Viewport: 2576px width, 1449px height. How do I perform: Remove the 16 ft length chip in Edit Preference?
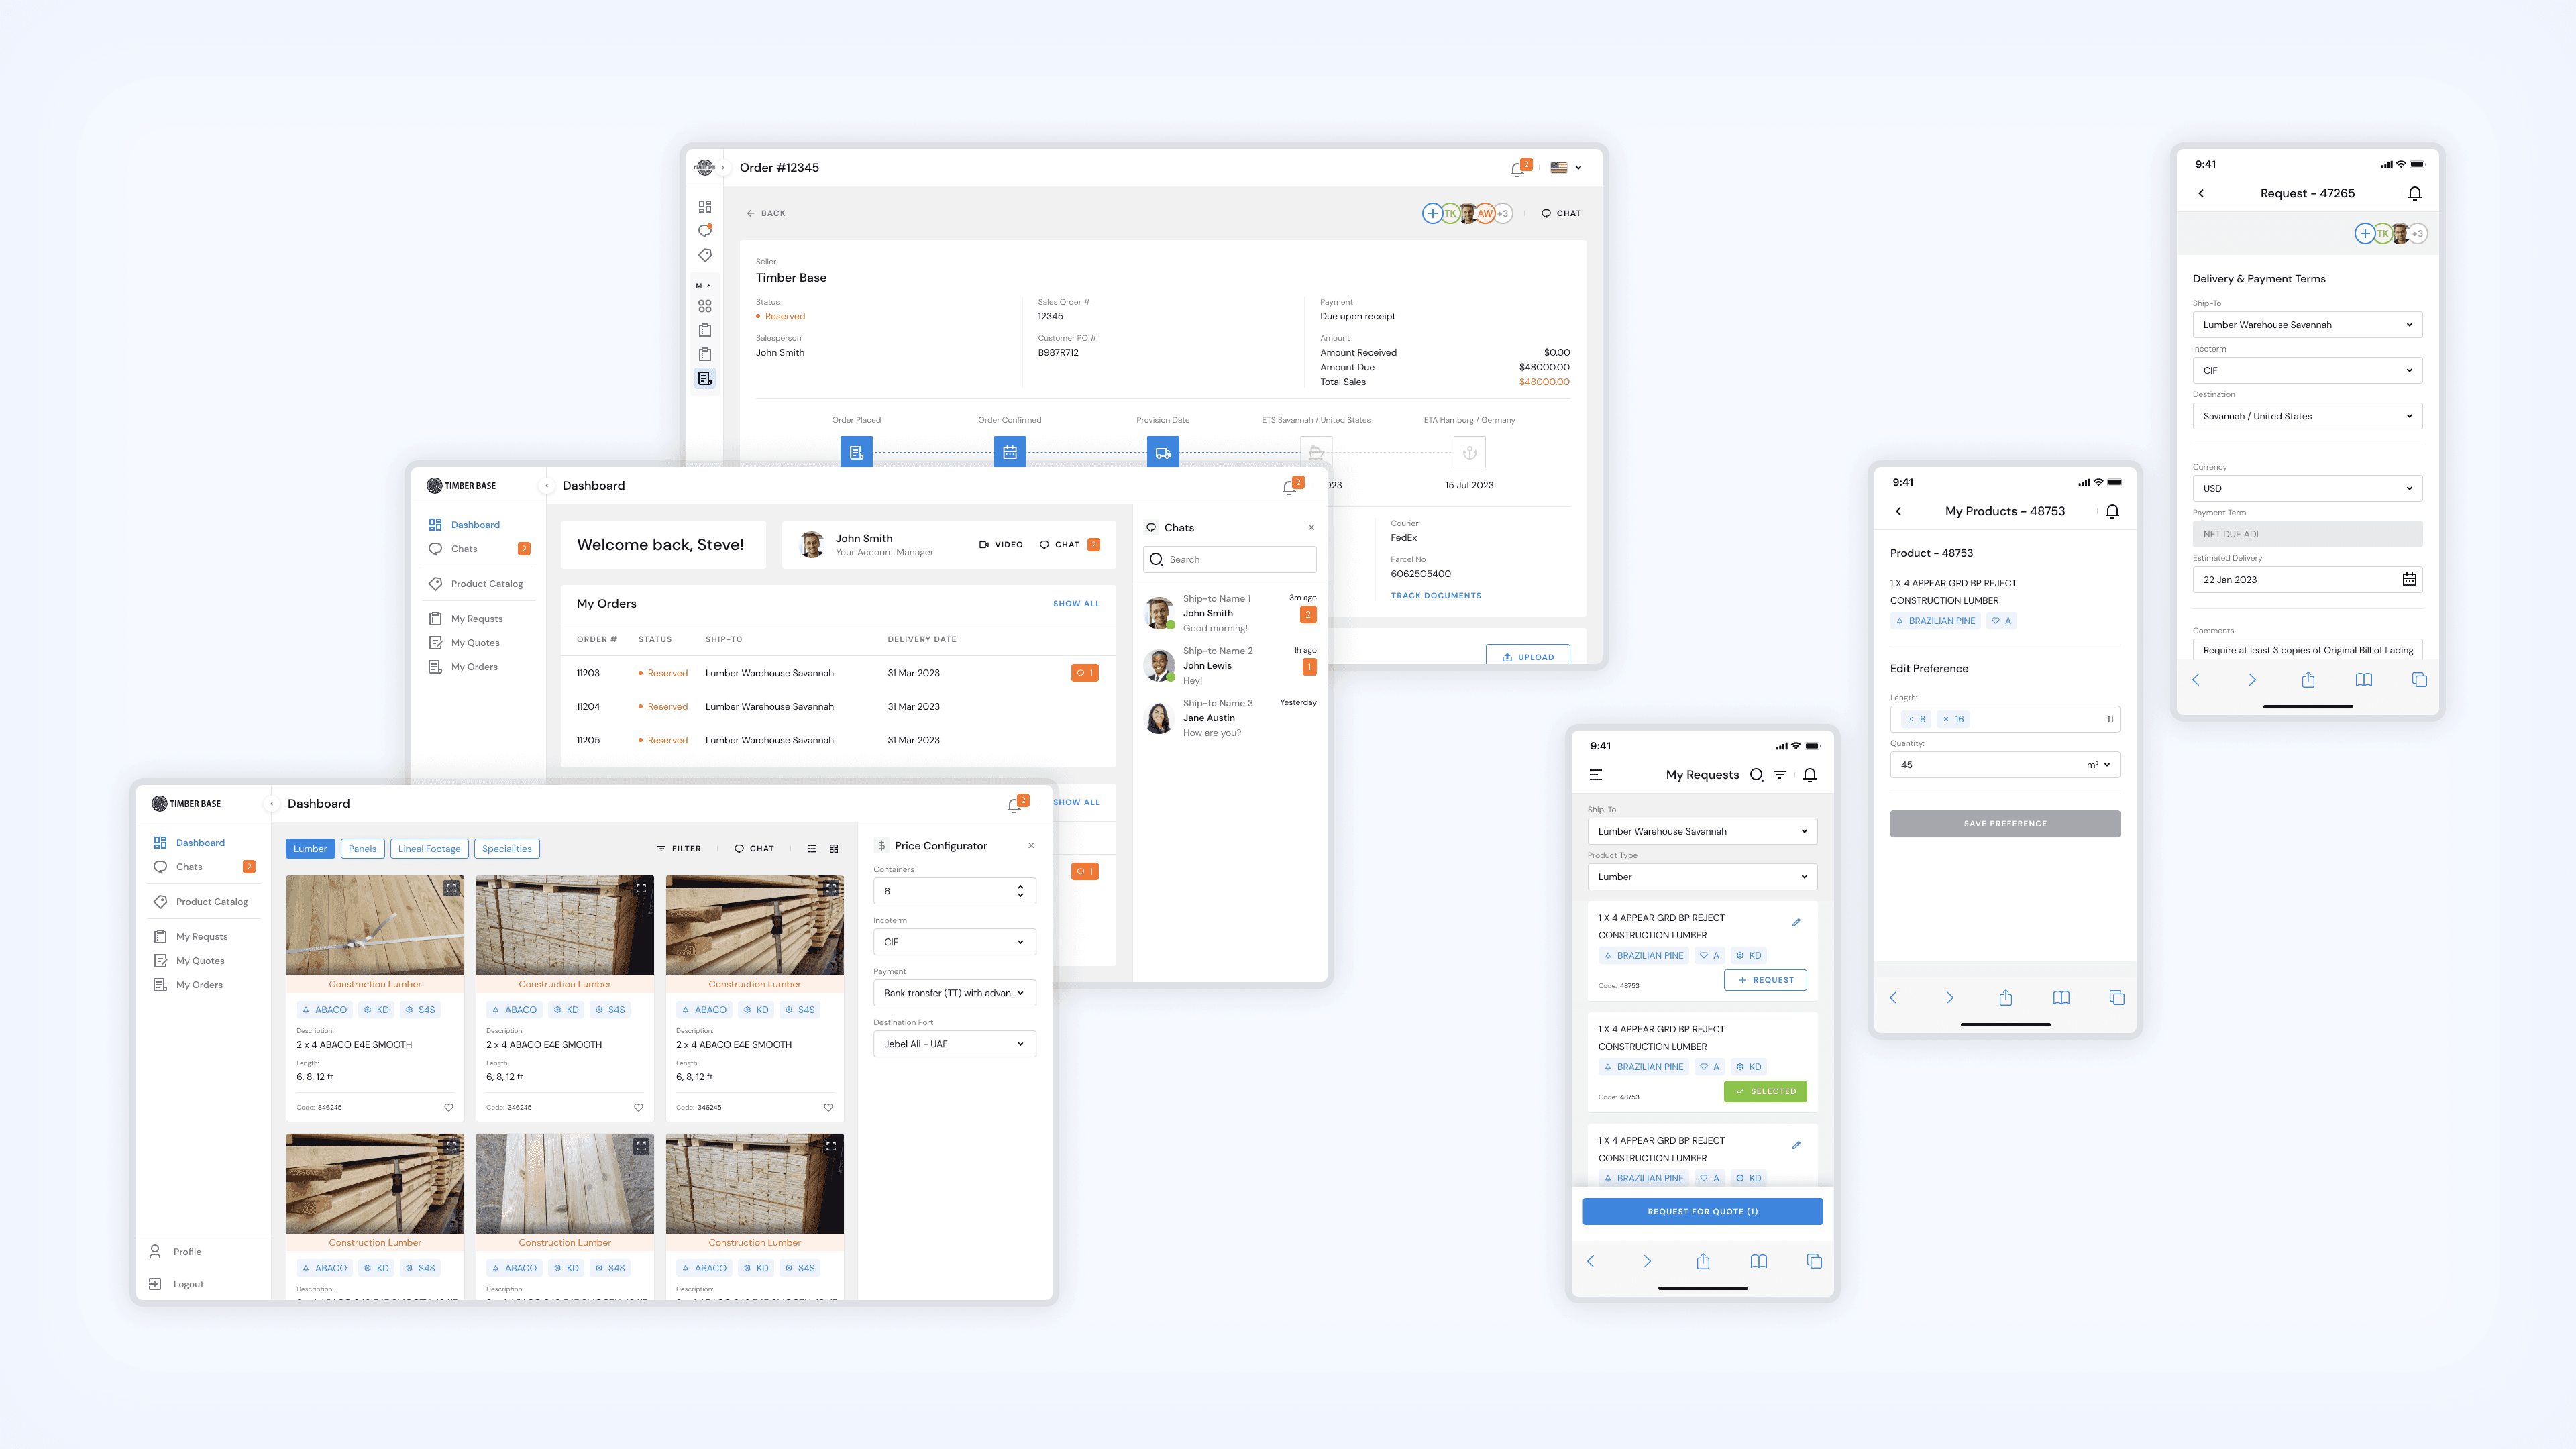[x=1946, y=719]
